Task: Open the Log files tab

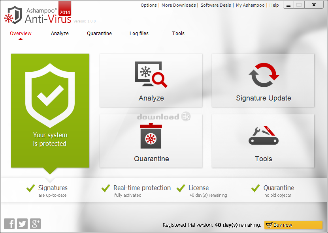Action: click(x=139, y=34)
